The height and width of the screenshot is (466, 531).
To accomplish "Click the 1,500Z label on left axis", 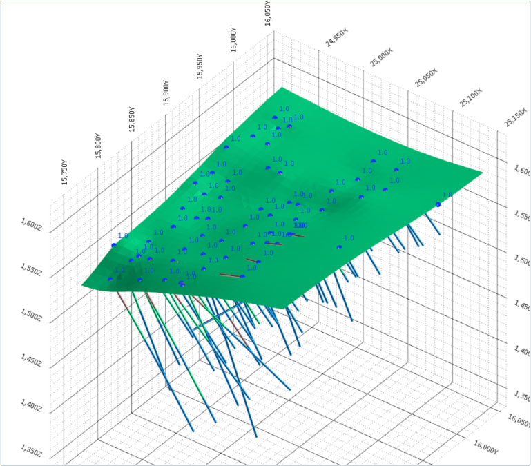I will point(30,315).
